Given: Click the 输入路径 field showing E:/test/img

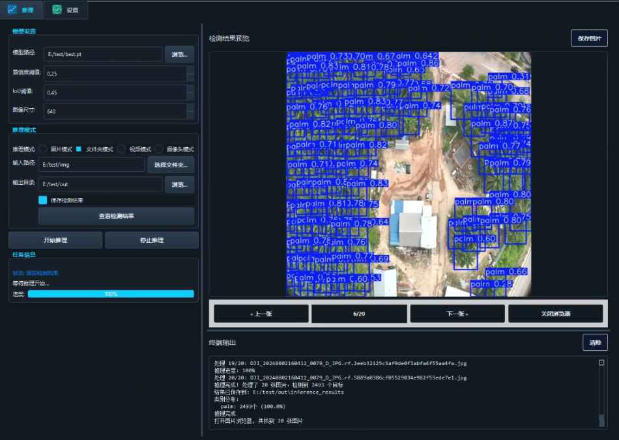Looking at the screenshot, I should coord(92,165).
